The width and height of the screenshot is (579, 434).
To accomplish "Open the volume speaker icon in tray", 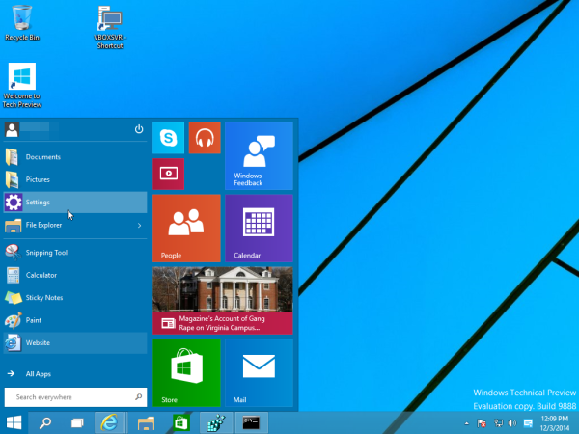I will click(x=510, y=423).
